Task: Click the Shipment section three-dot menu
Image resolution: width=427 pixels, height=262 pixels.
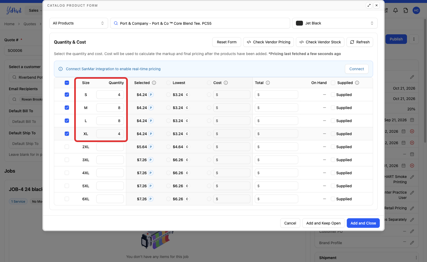Action: coord(416,258)
